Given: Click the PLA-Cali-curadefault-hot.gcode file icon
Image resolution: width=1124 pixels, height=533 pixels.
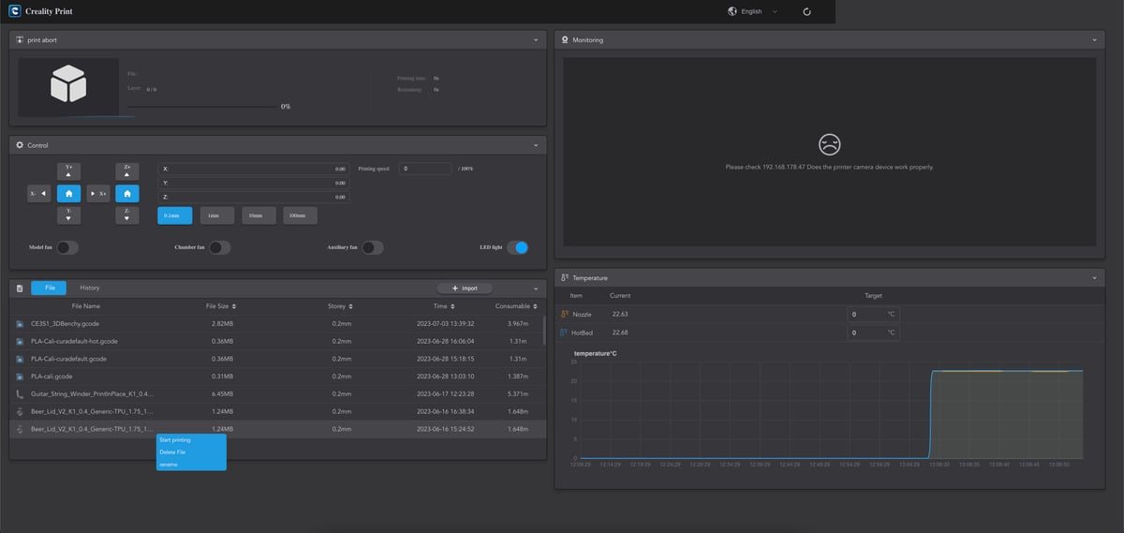Looking at the screenshot, I should [20, 341].
